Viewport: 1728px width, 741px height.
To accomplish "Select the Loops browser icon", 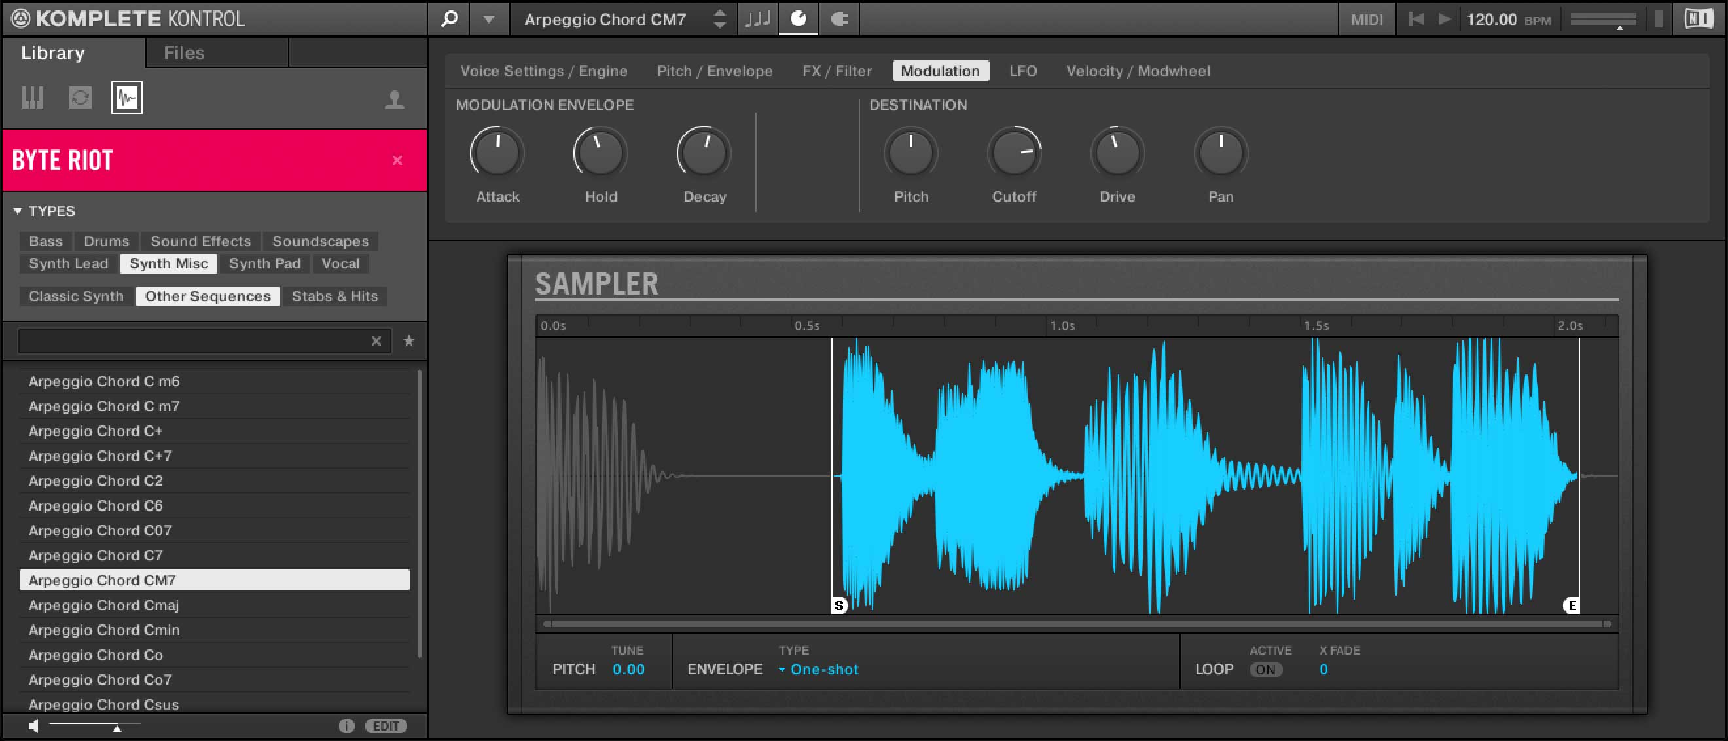I will pos(80,98).
